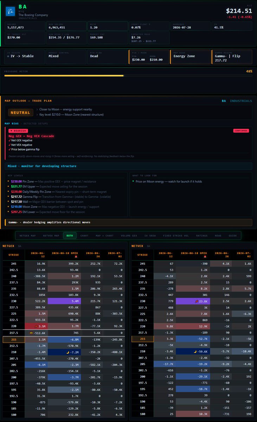Select the BOTH tab
The image size is (257, 422).
(x=70, y=236)
